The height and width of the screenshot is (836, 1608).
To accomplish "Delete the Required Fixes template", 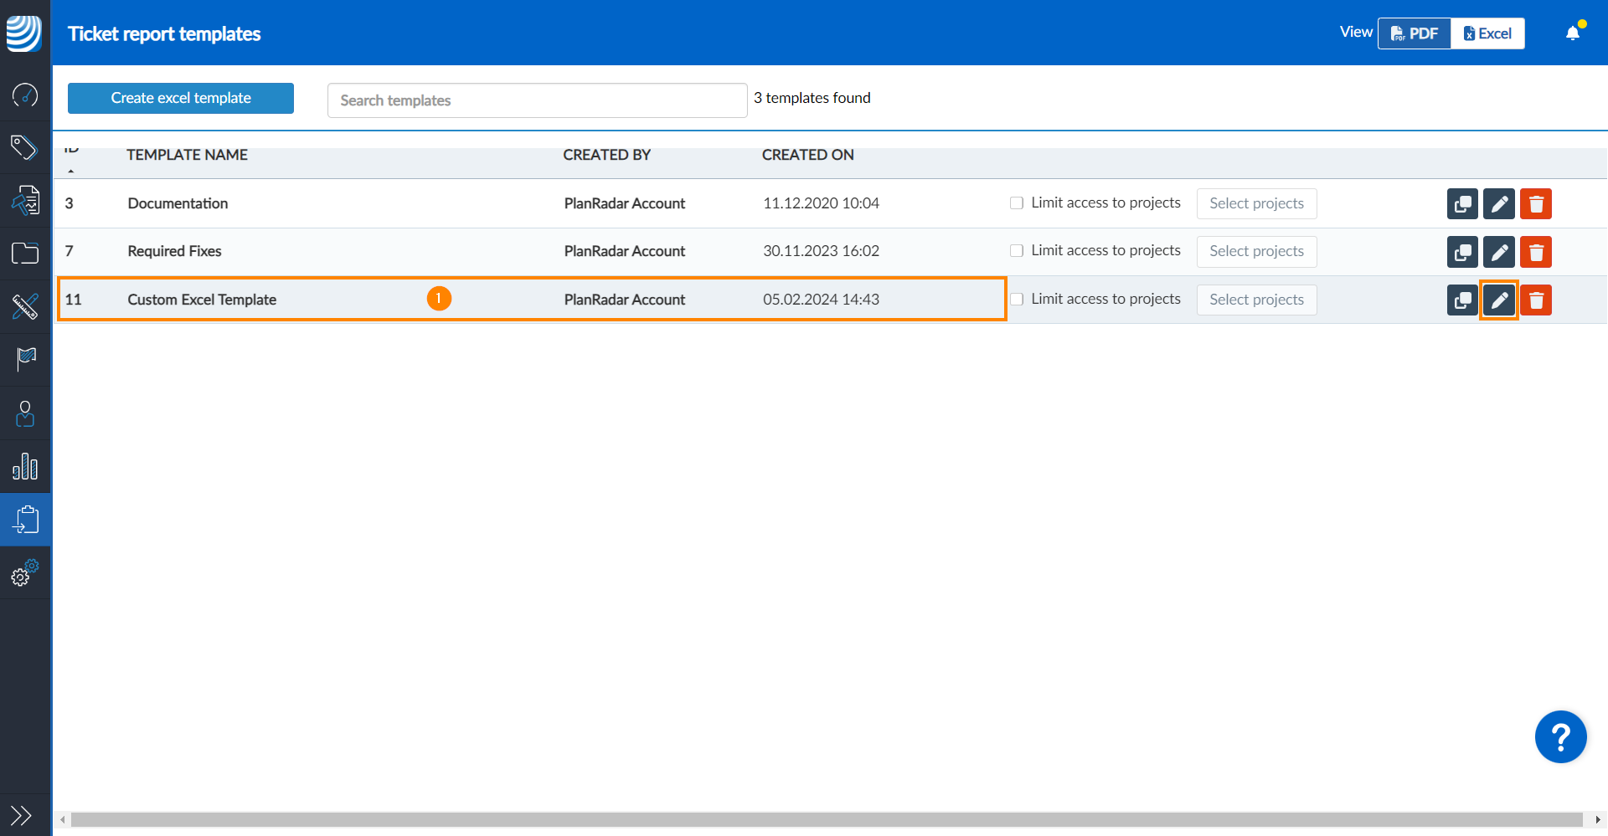I will [x=1535, y=252].
